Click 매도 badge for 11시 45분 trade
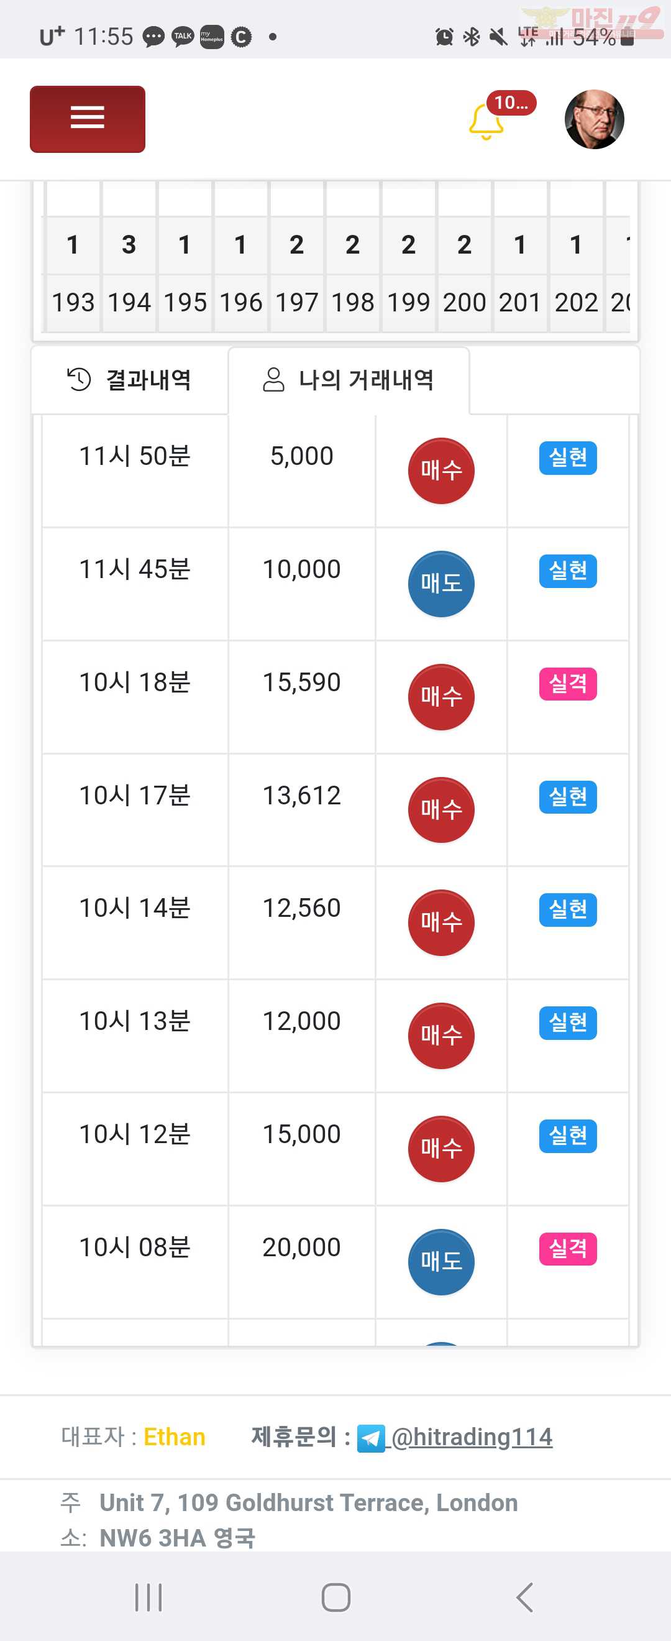Viewport: 671px width, 1641px height. click(441, 584)
